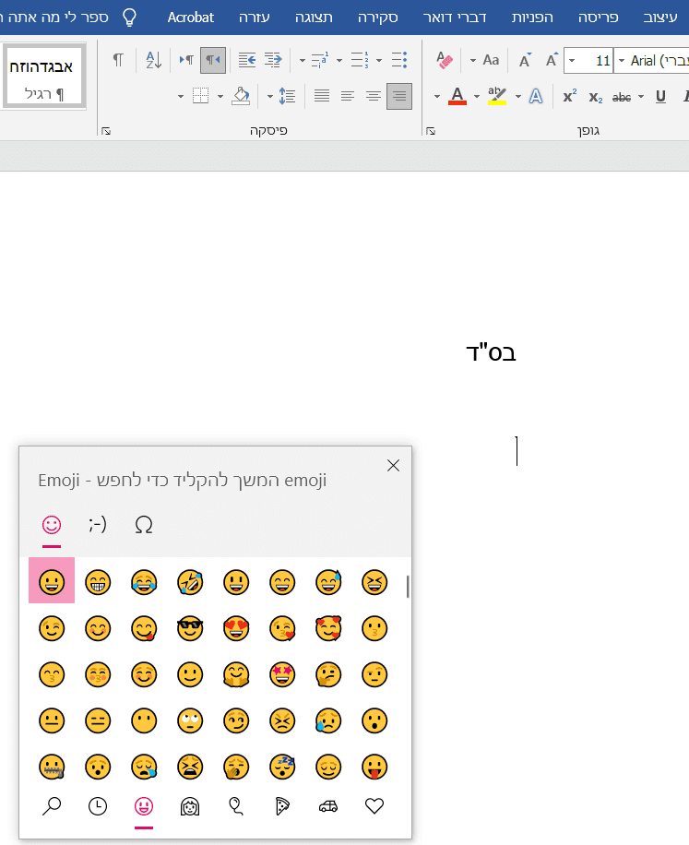
Task: Open the shading color dropdown arrow
Action: point(220,97)
